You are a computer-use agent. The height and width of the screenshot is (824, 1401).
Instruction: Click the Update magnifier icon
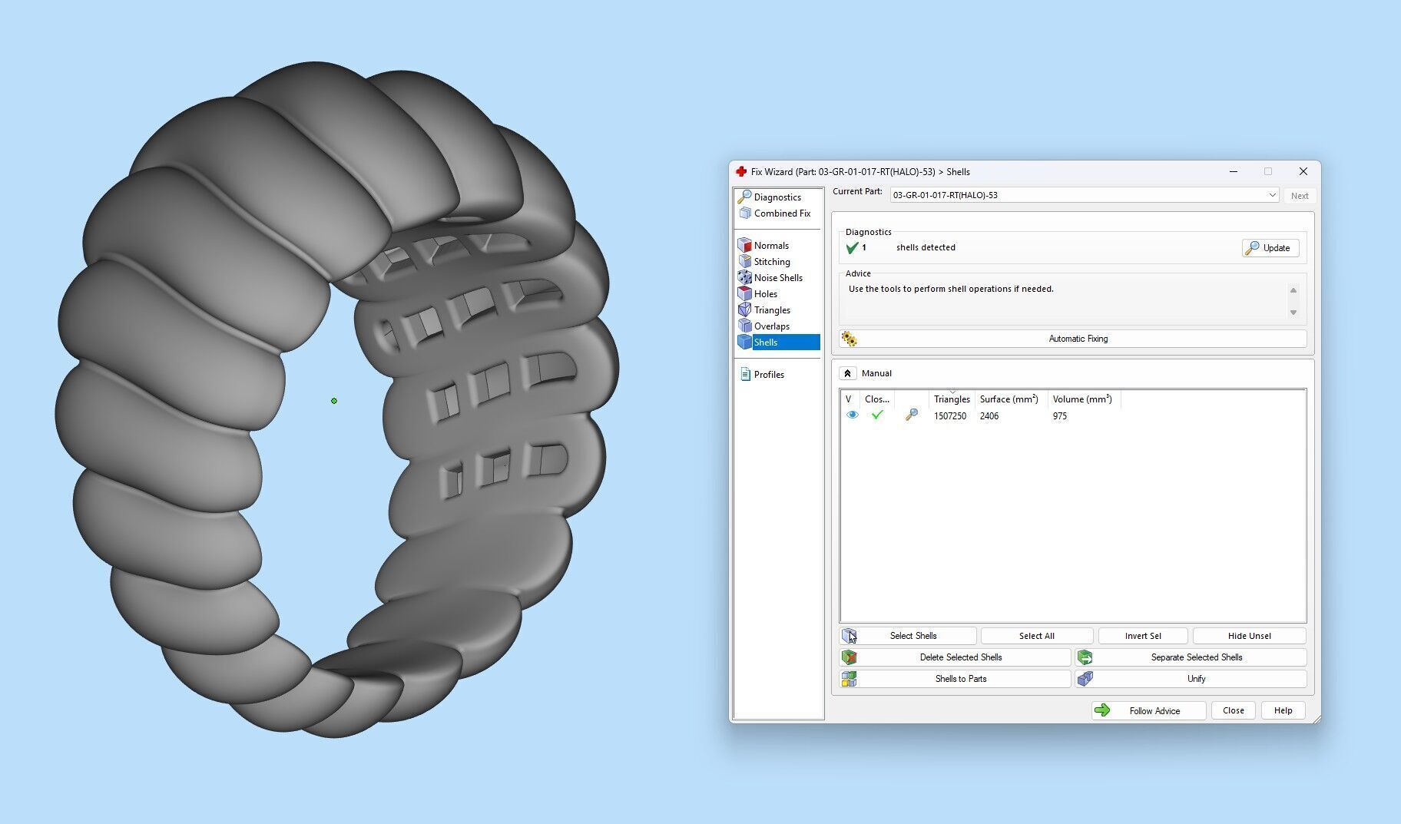click(1252, 248)
